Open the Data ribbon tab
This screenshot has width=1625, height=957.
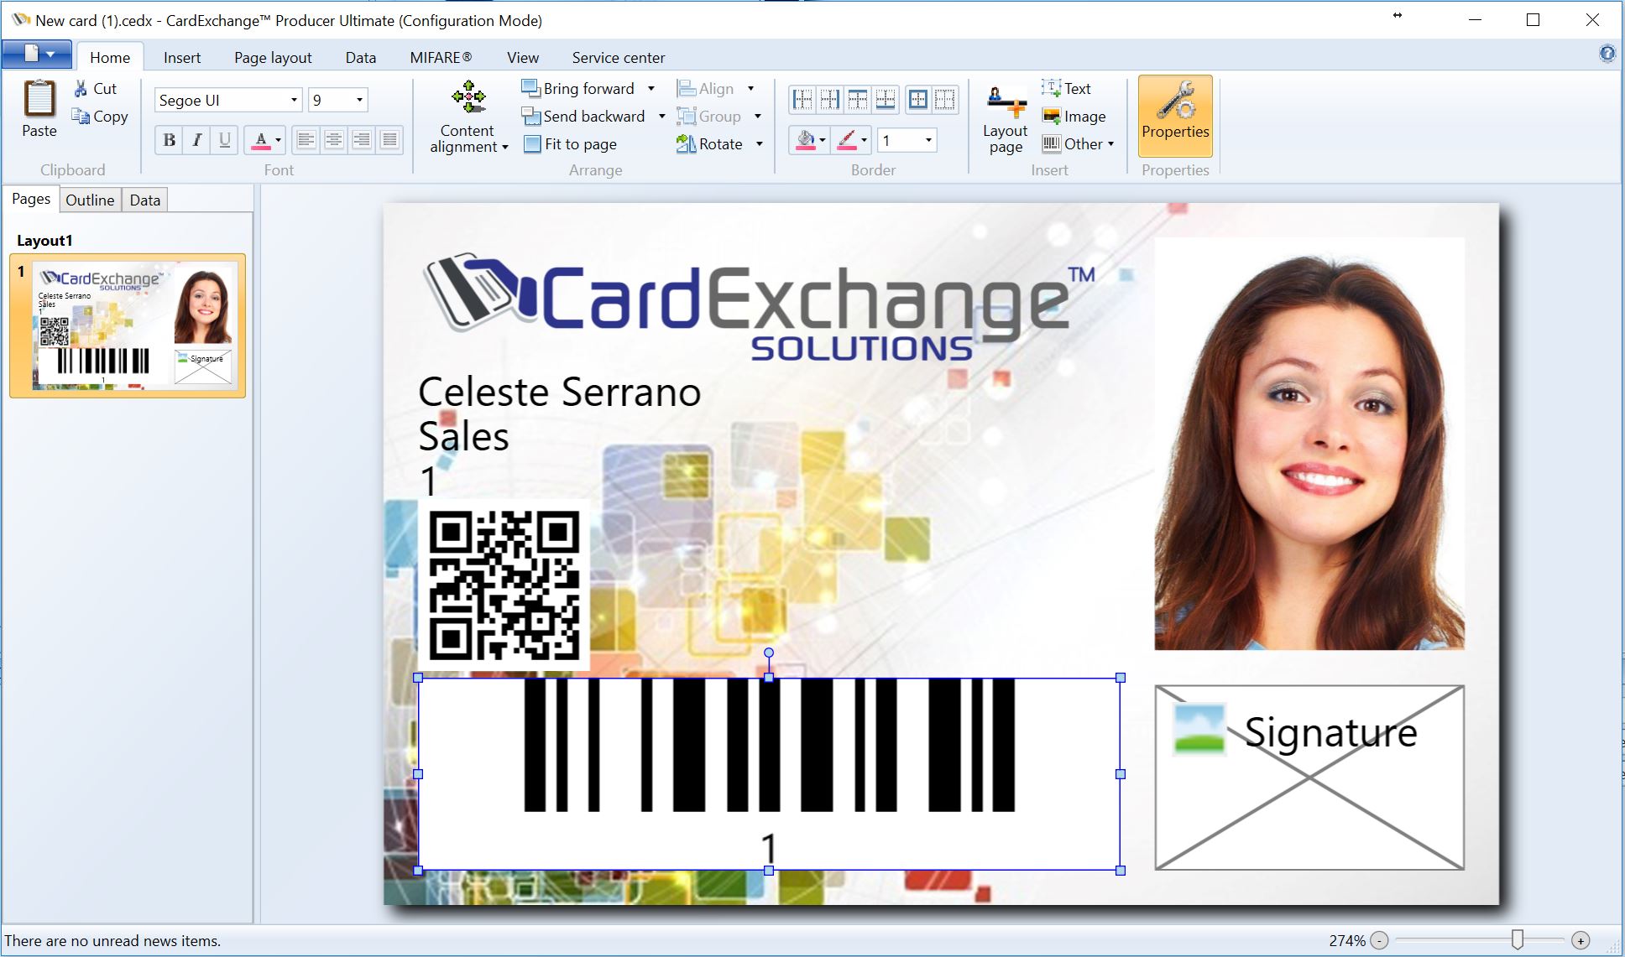tap(361, 57)
